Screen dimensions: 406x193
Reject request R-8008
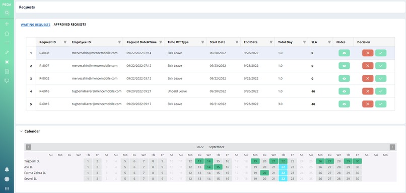[368, 53]
